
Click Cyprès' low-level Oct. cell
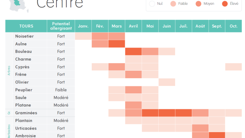(x=233, y=67)
